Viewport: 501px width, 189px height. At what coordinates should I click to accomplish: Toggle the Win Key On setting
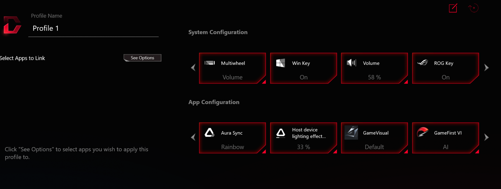[303, 77]
